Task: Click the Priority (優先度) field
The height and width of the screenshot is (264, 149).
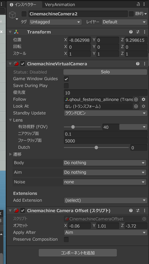Action: point(106,93)
